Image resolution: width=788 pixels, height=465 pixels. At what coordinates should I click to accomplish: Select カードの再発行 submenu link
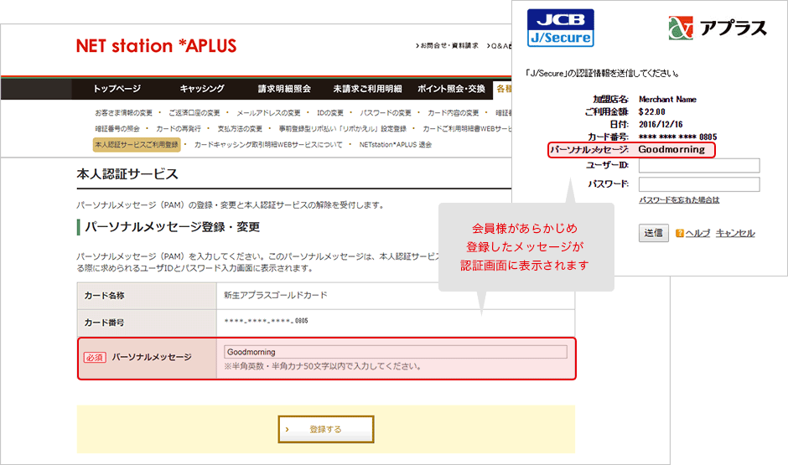pyautogui.click(x=179, y=128)
